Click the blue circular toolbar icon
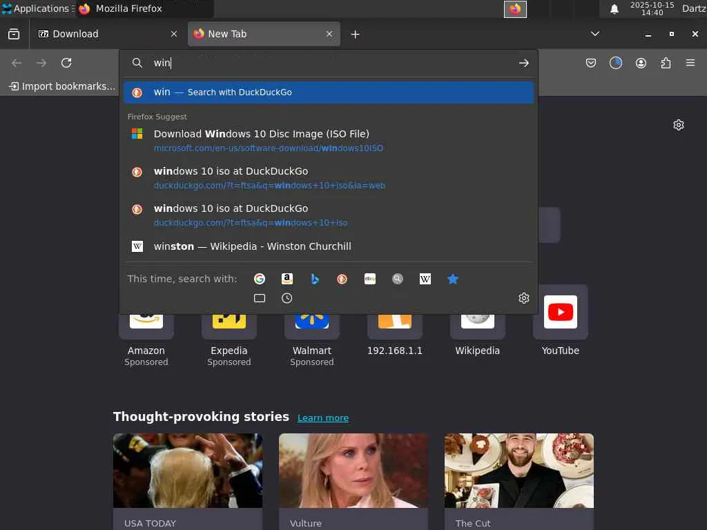The image size is (707, 530). [x=615, y=63]
